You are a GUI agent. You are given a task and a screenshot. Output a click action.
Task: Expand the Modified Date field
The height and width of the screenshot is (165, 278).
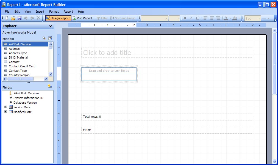pyautogui.click(x=5, y=112)
